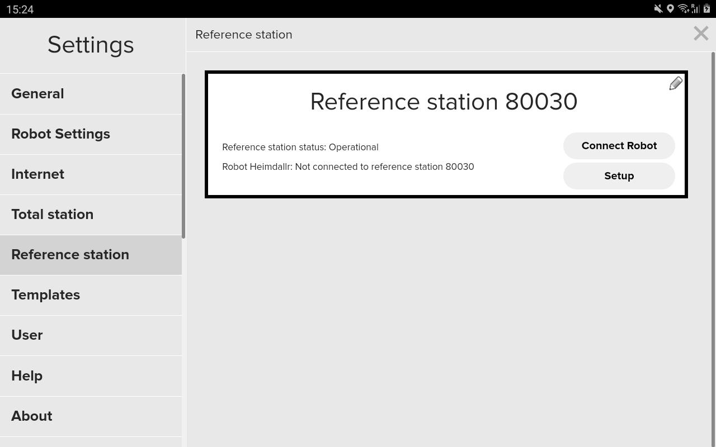Click the Reference station 80030 card title
716x447 pixels.
click(444, 102)
